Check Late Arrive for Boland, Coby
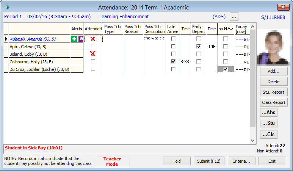The image size is (293, 171). 173,54
